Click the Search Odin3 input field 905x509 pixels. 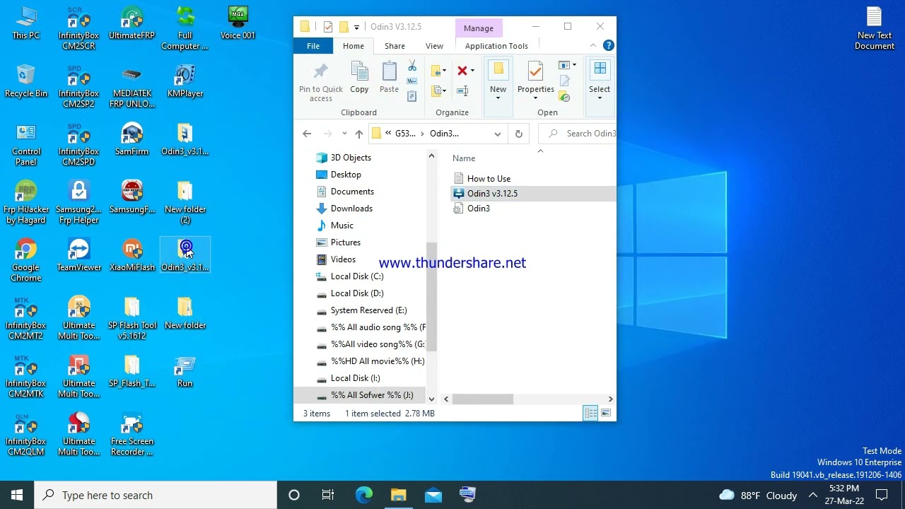(x=578, y=134)
